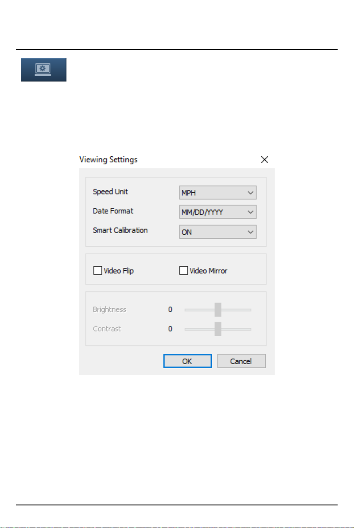This screenshot has width=354, height=528.
Task: Close the Viewing Settings dialog
Action: tap(265, 159)
